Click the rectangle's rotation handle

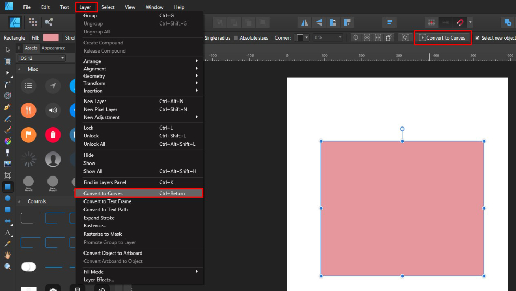(x=402, y=129)
